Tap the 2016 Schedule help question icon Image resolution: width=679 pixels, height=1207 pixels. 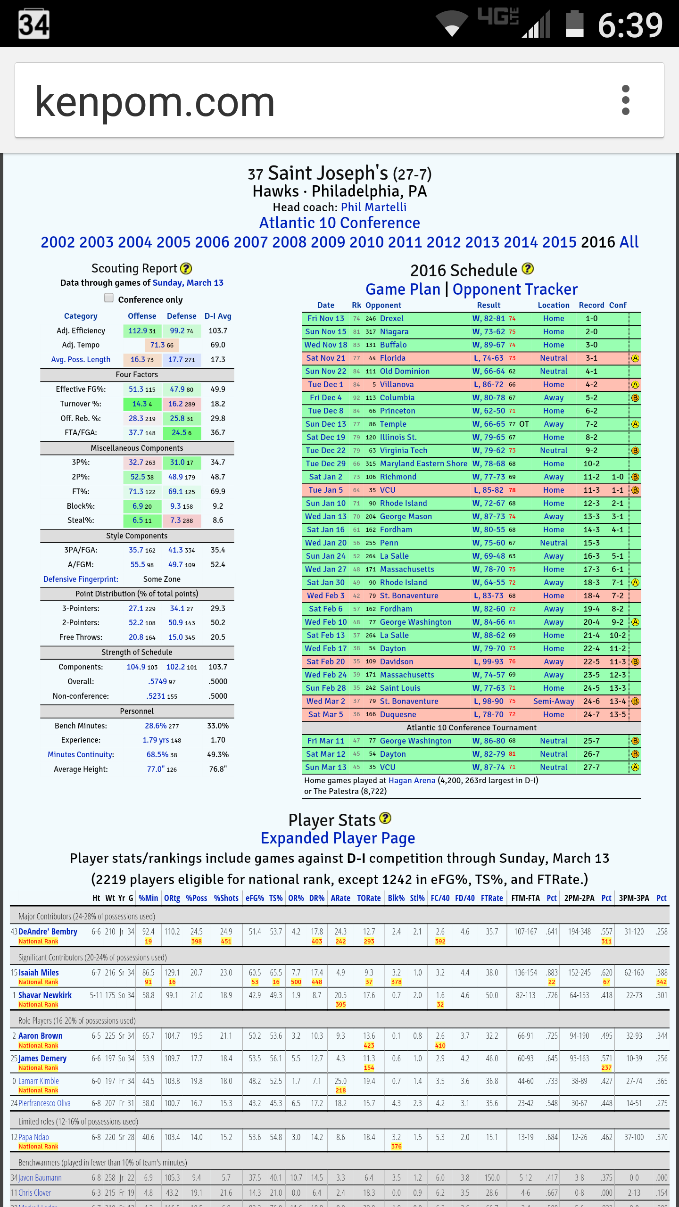click(528, 269)
